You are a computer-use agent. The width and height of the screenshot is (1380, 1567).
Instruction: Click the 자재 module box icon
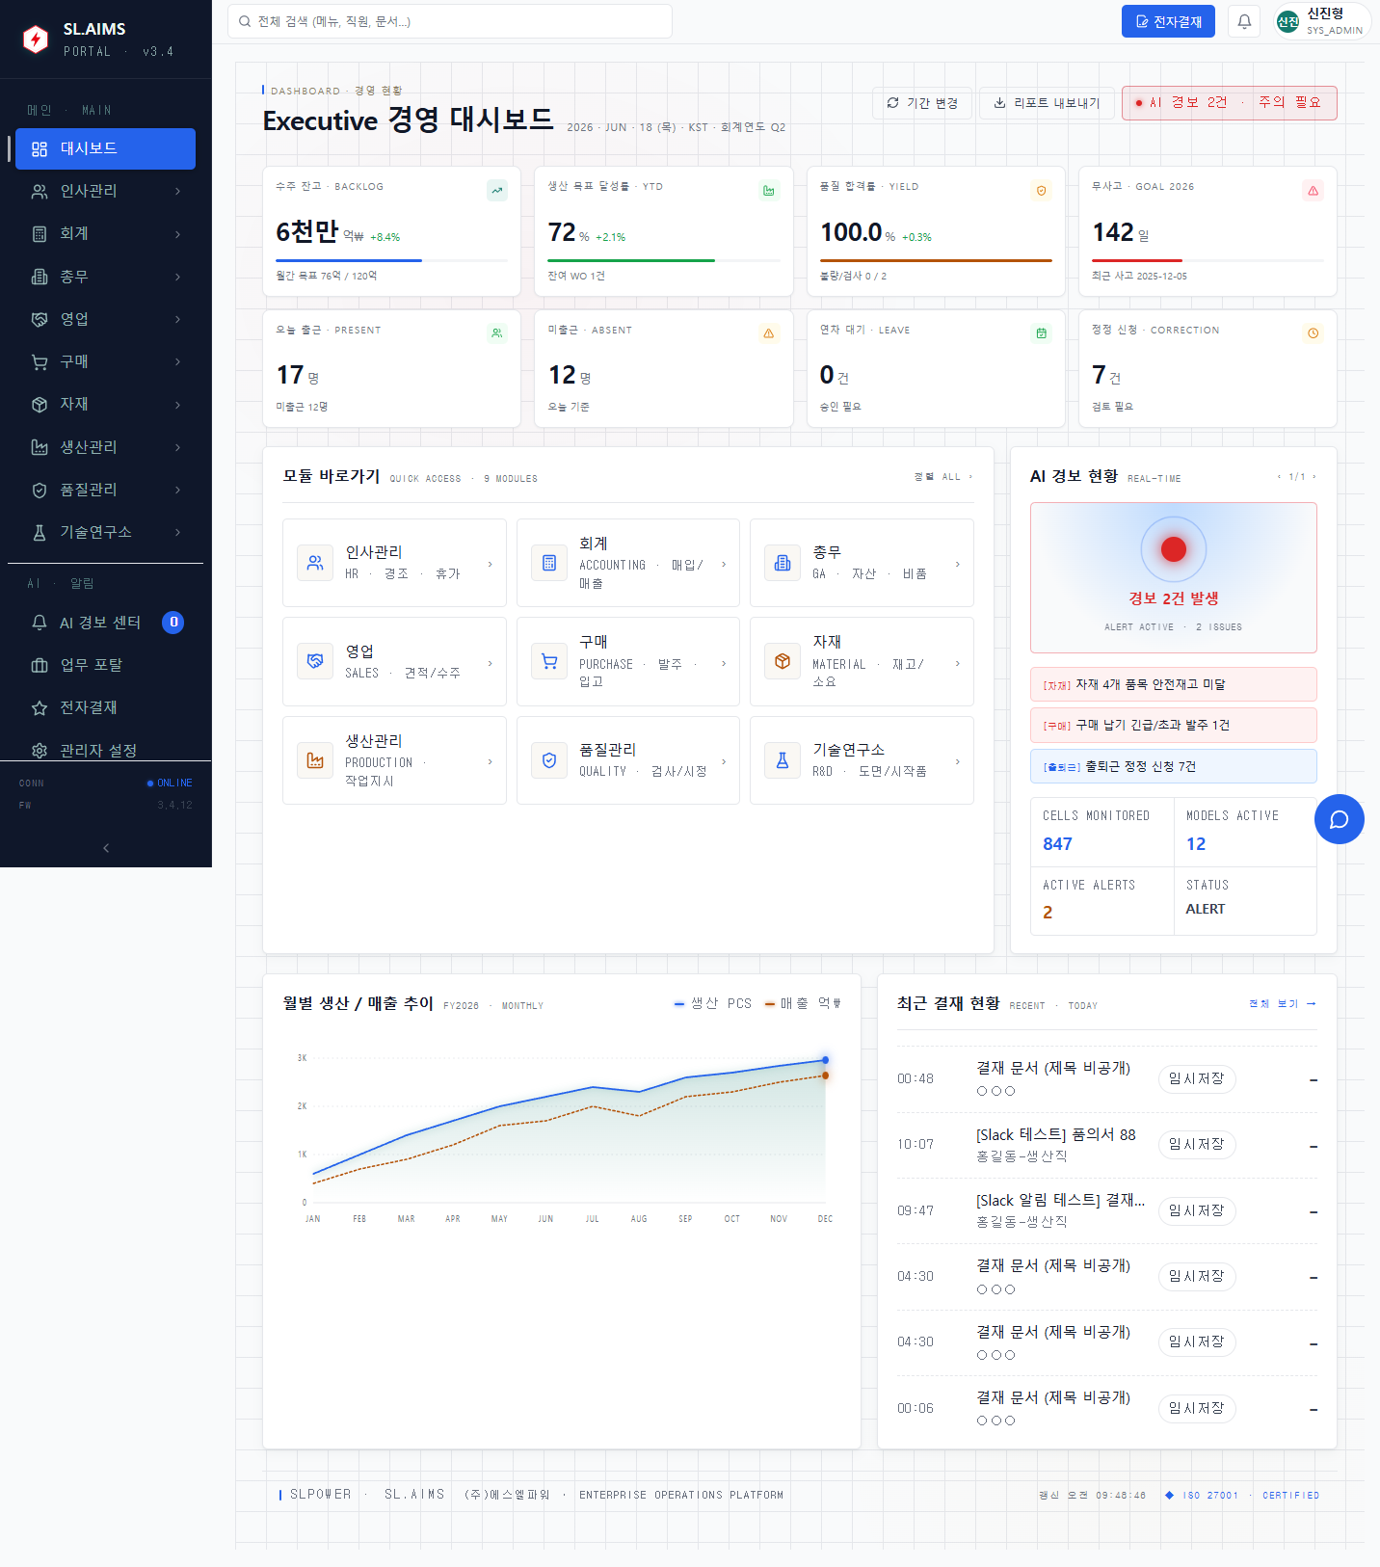coord(783,661)
